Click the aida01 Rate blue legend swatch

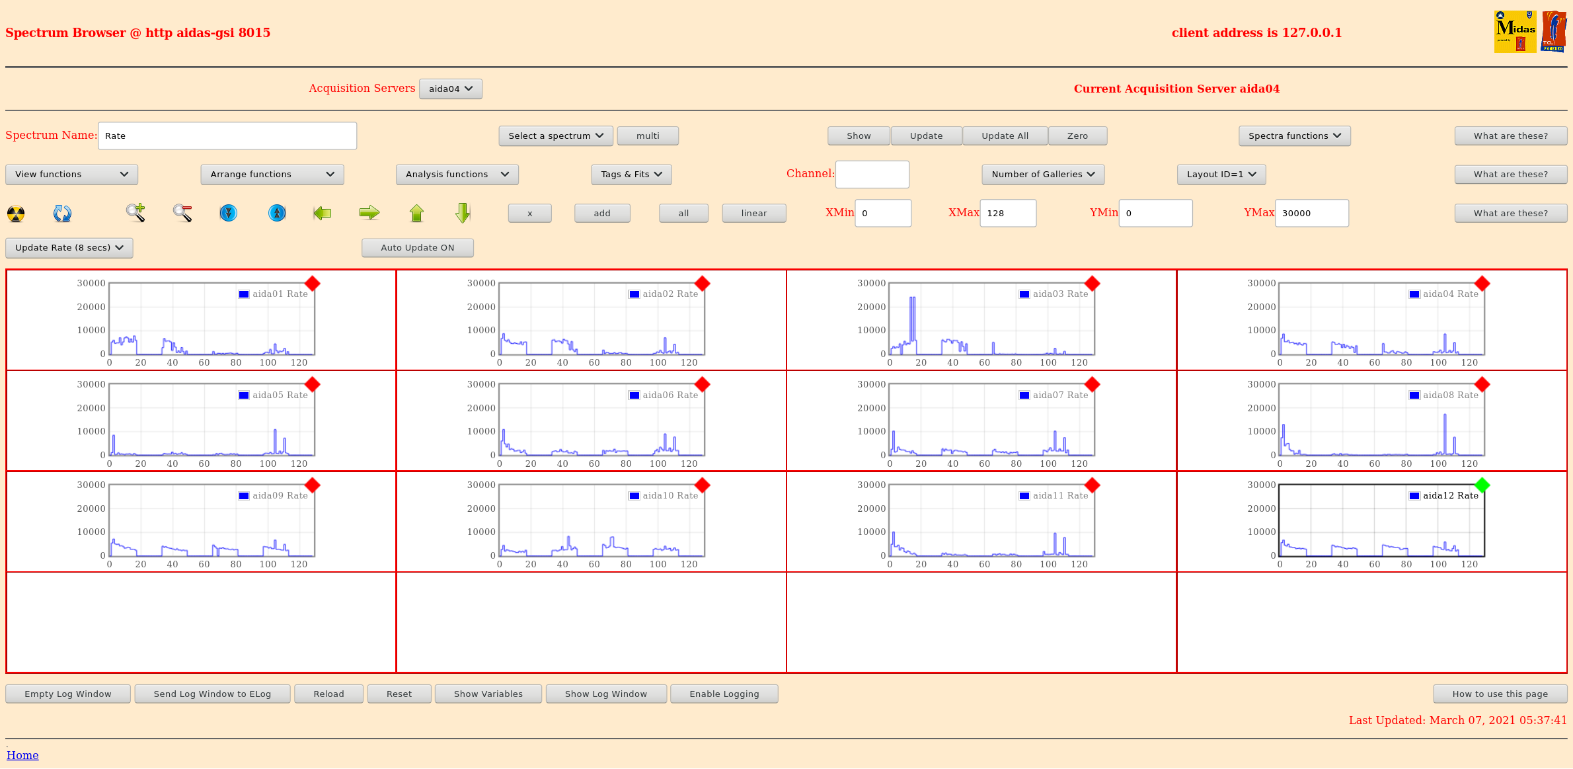click(244, 294)
